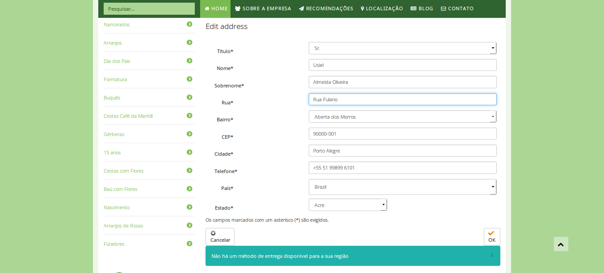Open the Nascimento category link
604x273 pixels.
(x=117, y=207)
